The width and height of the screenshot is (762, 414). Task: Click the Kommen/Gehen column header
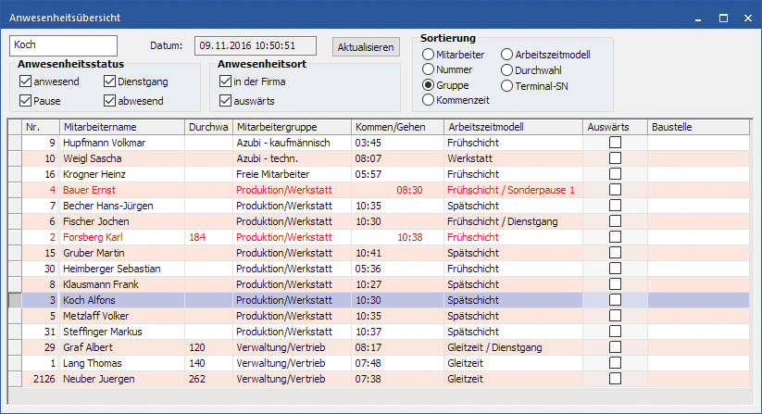[397, 127]
